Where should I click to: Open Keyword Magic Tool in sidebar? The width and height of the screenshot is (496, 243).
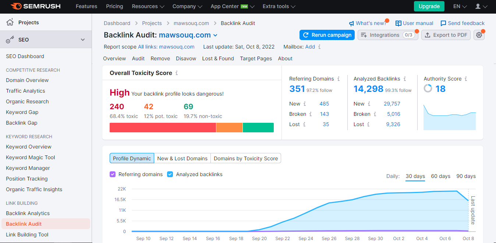[x=30, y=157]
